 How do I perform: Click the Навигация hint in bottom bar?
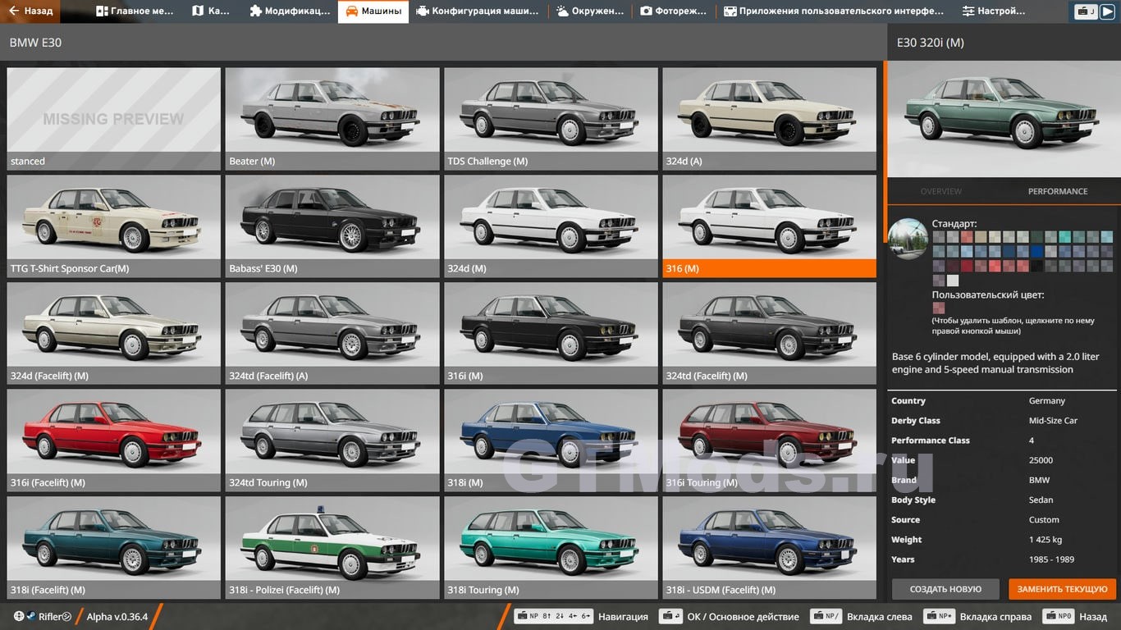tap(581, 616)
